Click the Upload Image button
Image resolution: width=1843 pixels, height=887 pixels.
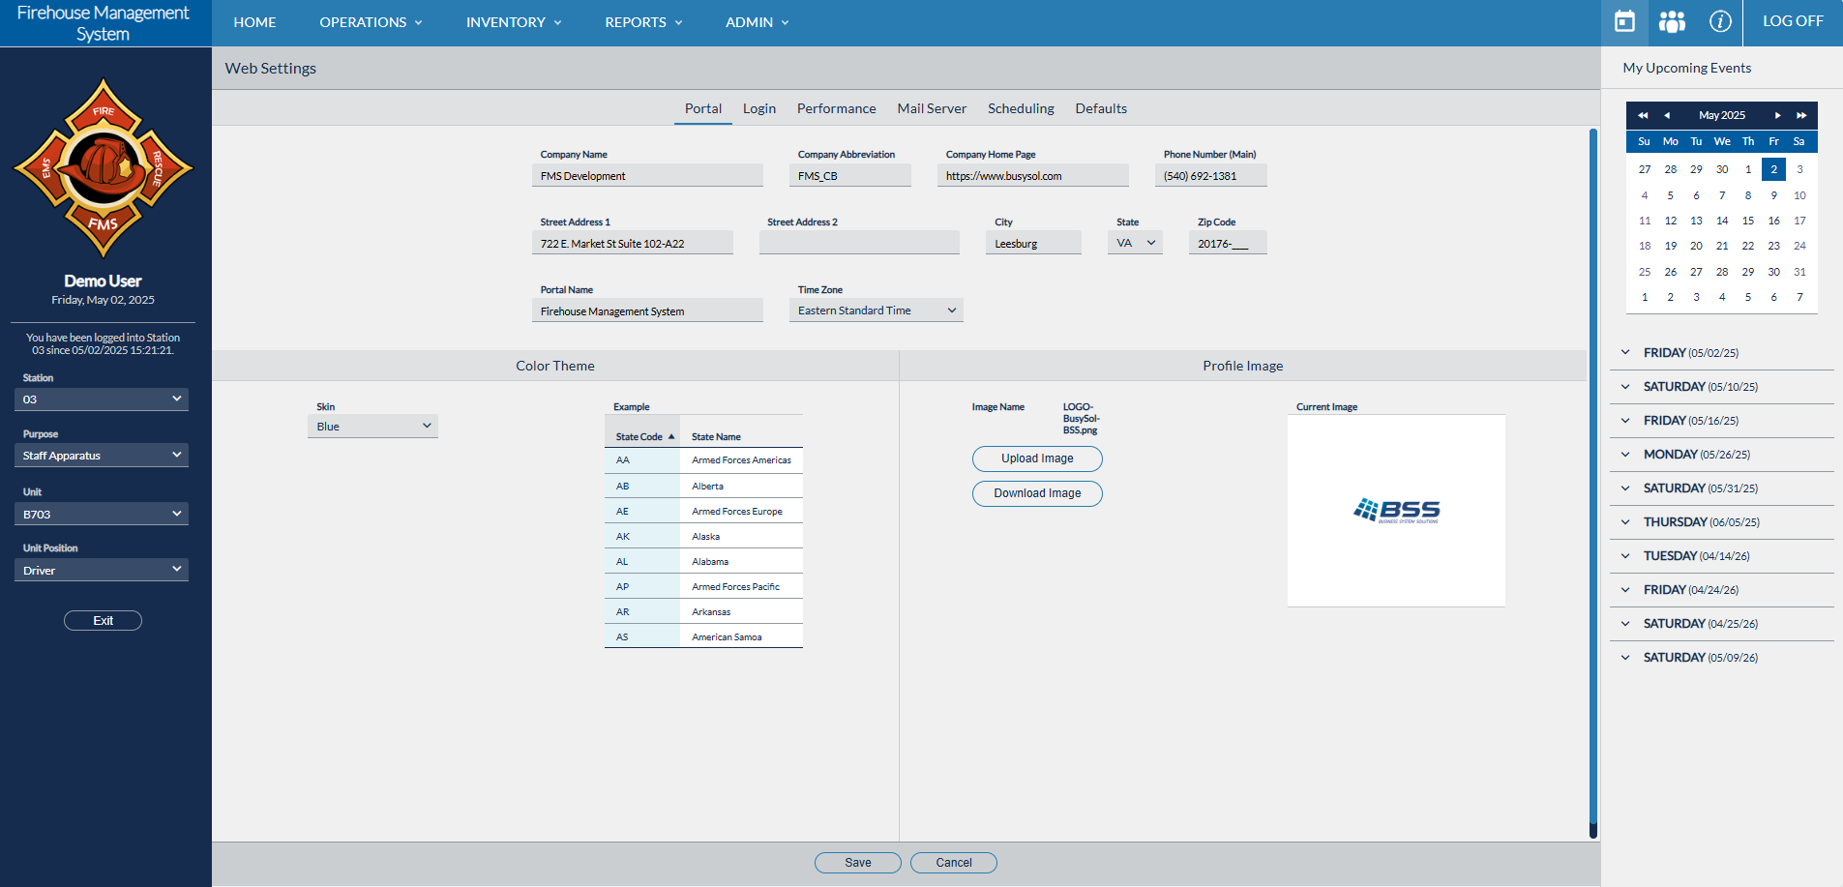(1037, 458)
